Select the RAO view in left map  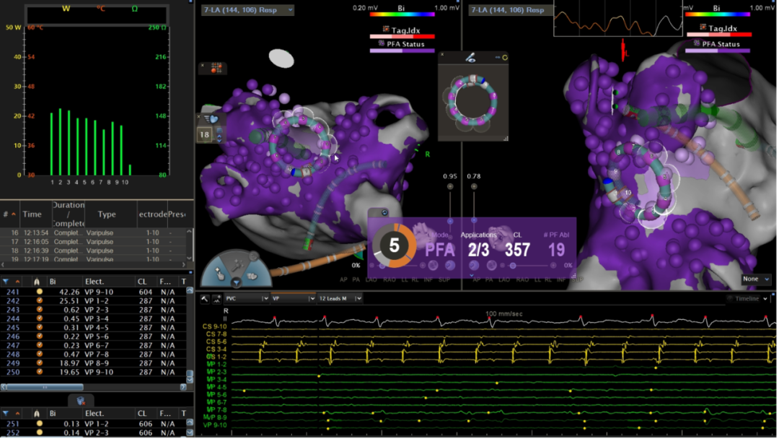(389, 280)
